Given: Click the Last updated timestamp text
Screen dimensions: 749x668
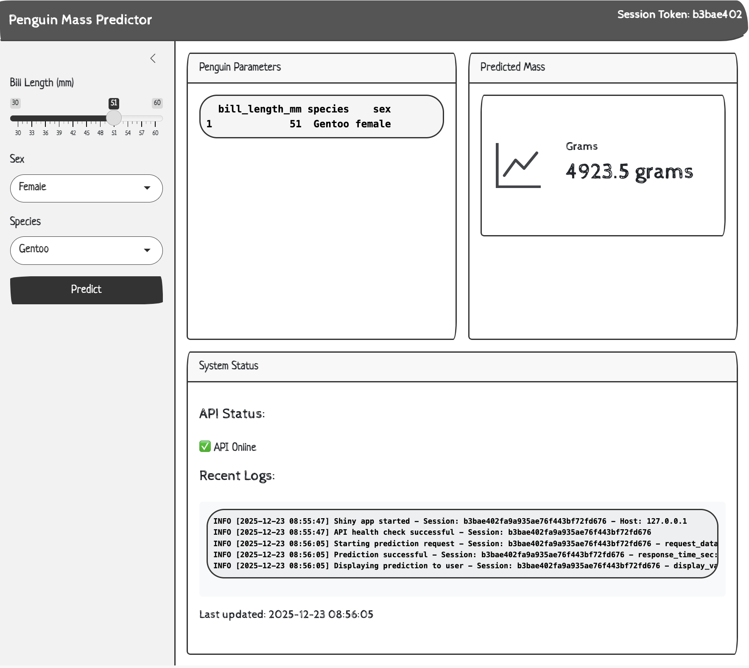Looking at the screenshot, I should (286, 615).
